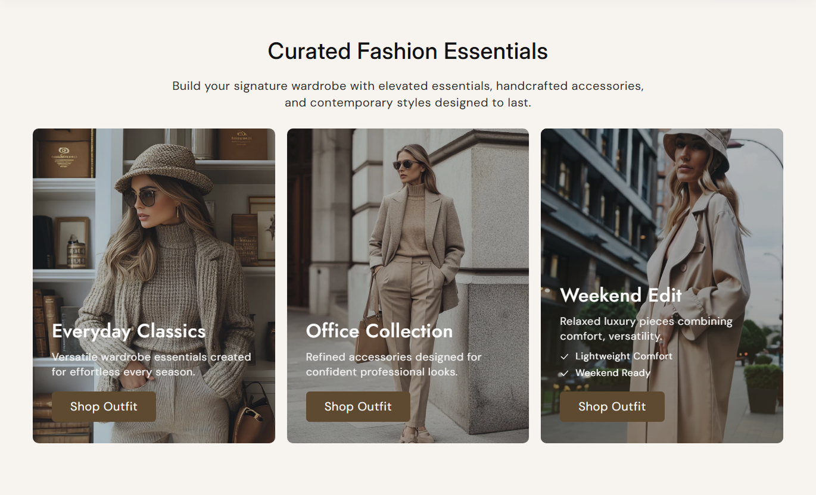Click the Curated Fashion Essentials heading
This screenshot has height=495, width=816.
click(x=408, y=51)
